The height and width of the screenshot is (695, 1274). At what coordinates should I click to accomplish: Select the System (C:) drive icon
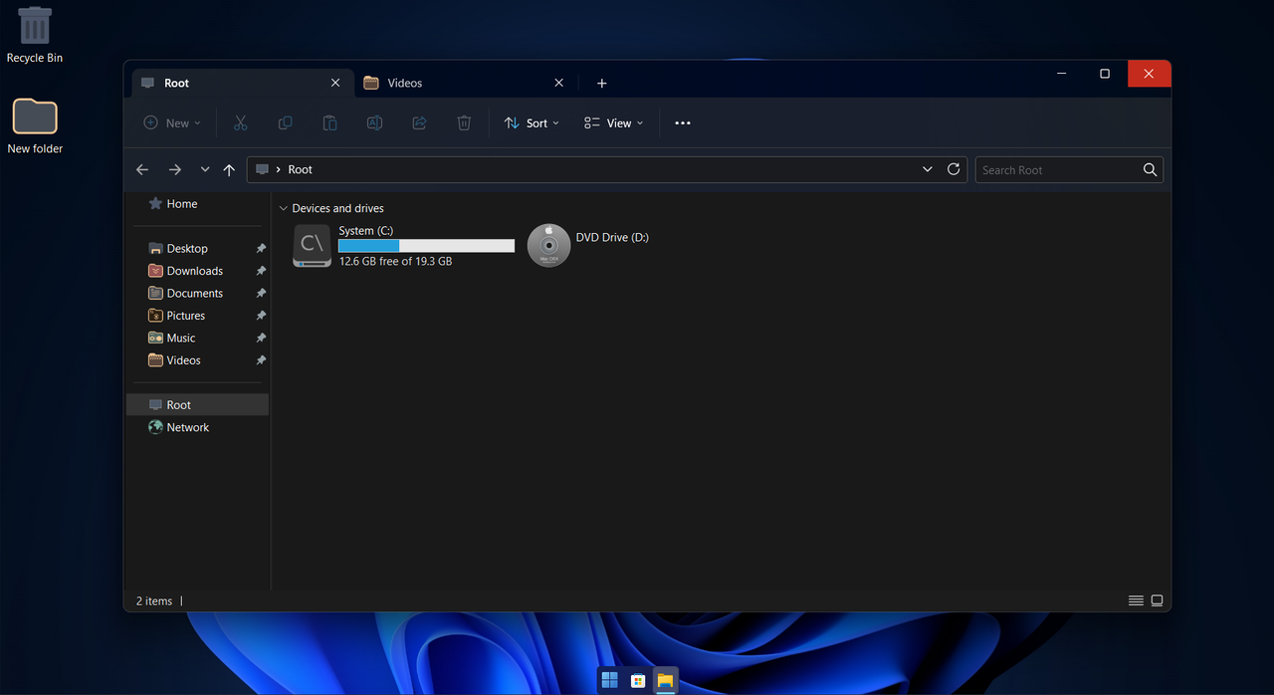[312, 246]
